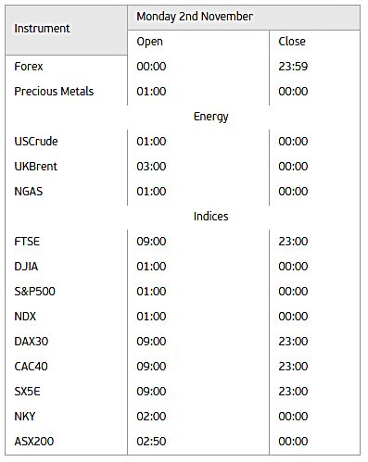The image size is (368, 462).
Task: Click the Precious Metals instrument name
Action: [x=54, y=92]
